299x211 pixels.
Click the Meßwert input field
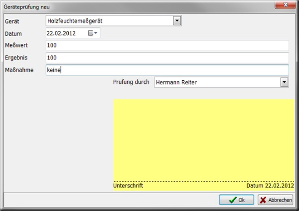167,45
